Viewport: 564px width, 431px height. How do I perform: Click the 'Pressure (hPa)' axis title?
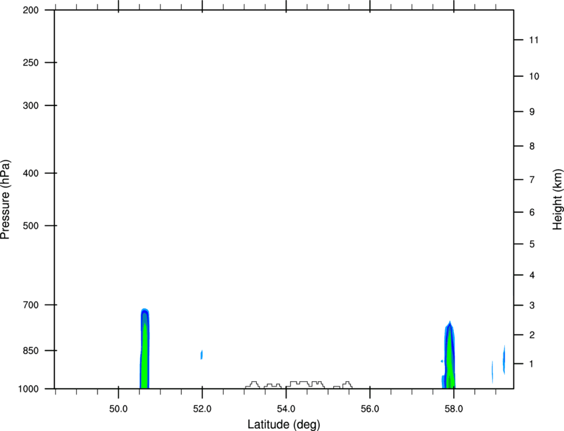pos(5,199)
